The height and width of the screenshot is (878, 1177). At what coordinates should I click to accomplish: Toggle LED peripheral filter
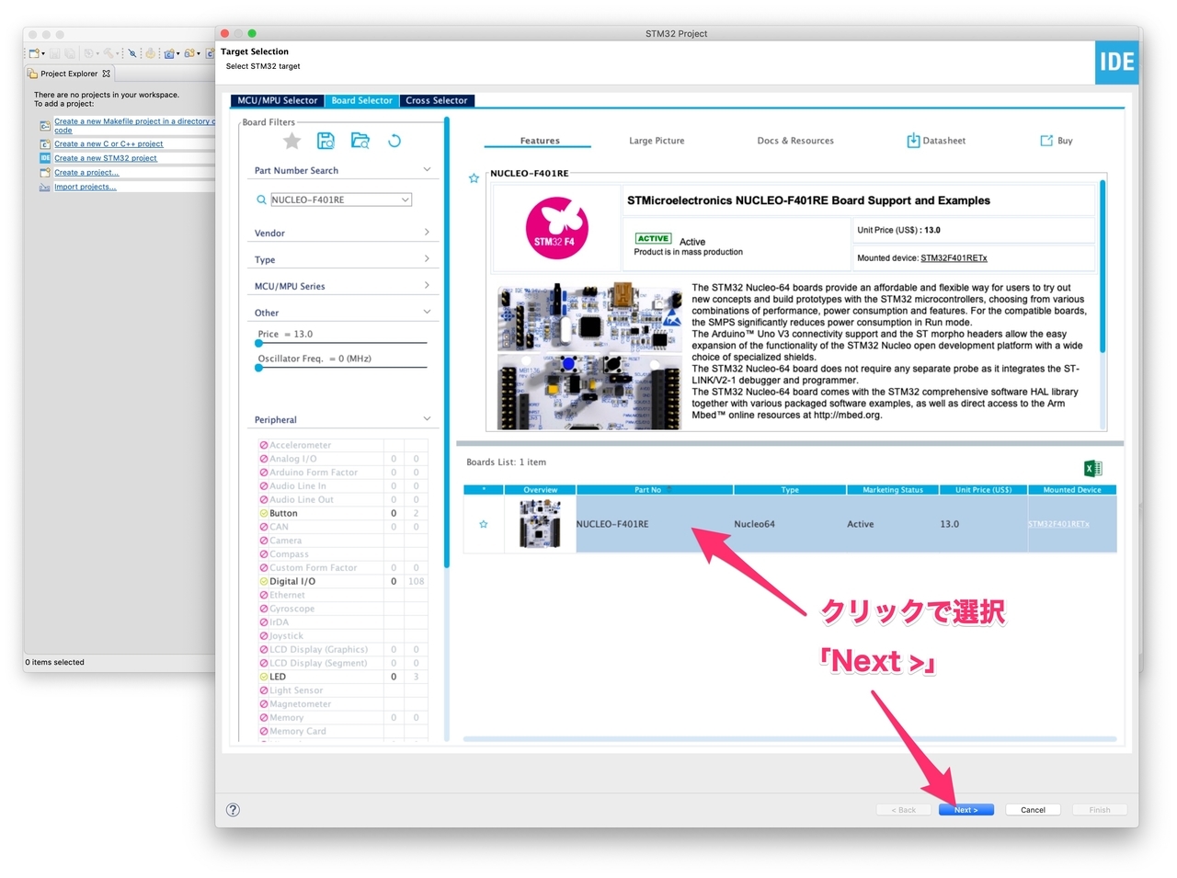point(264,677)
